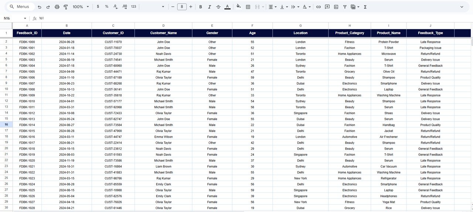Toggle bold formatting
Image resolution: width=473 pixels, height=212 pixels.
tap(201, 7)
